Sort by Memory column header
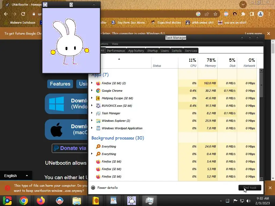This screenshot has height=206, width=275. (208, 62)
